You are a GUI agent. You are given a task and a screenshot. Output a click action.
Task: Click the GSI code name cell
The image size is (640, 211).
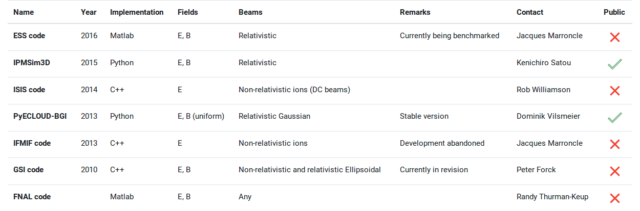click(x=29, y=170)
